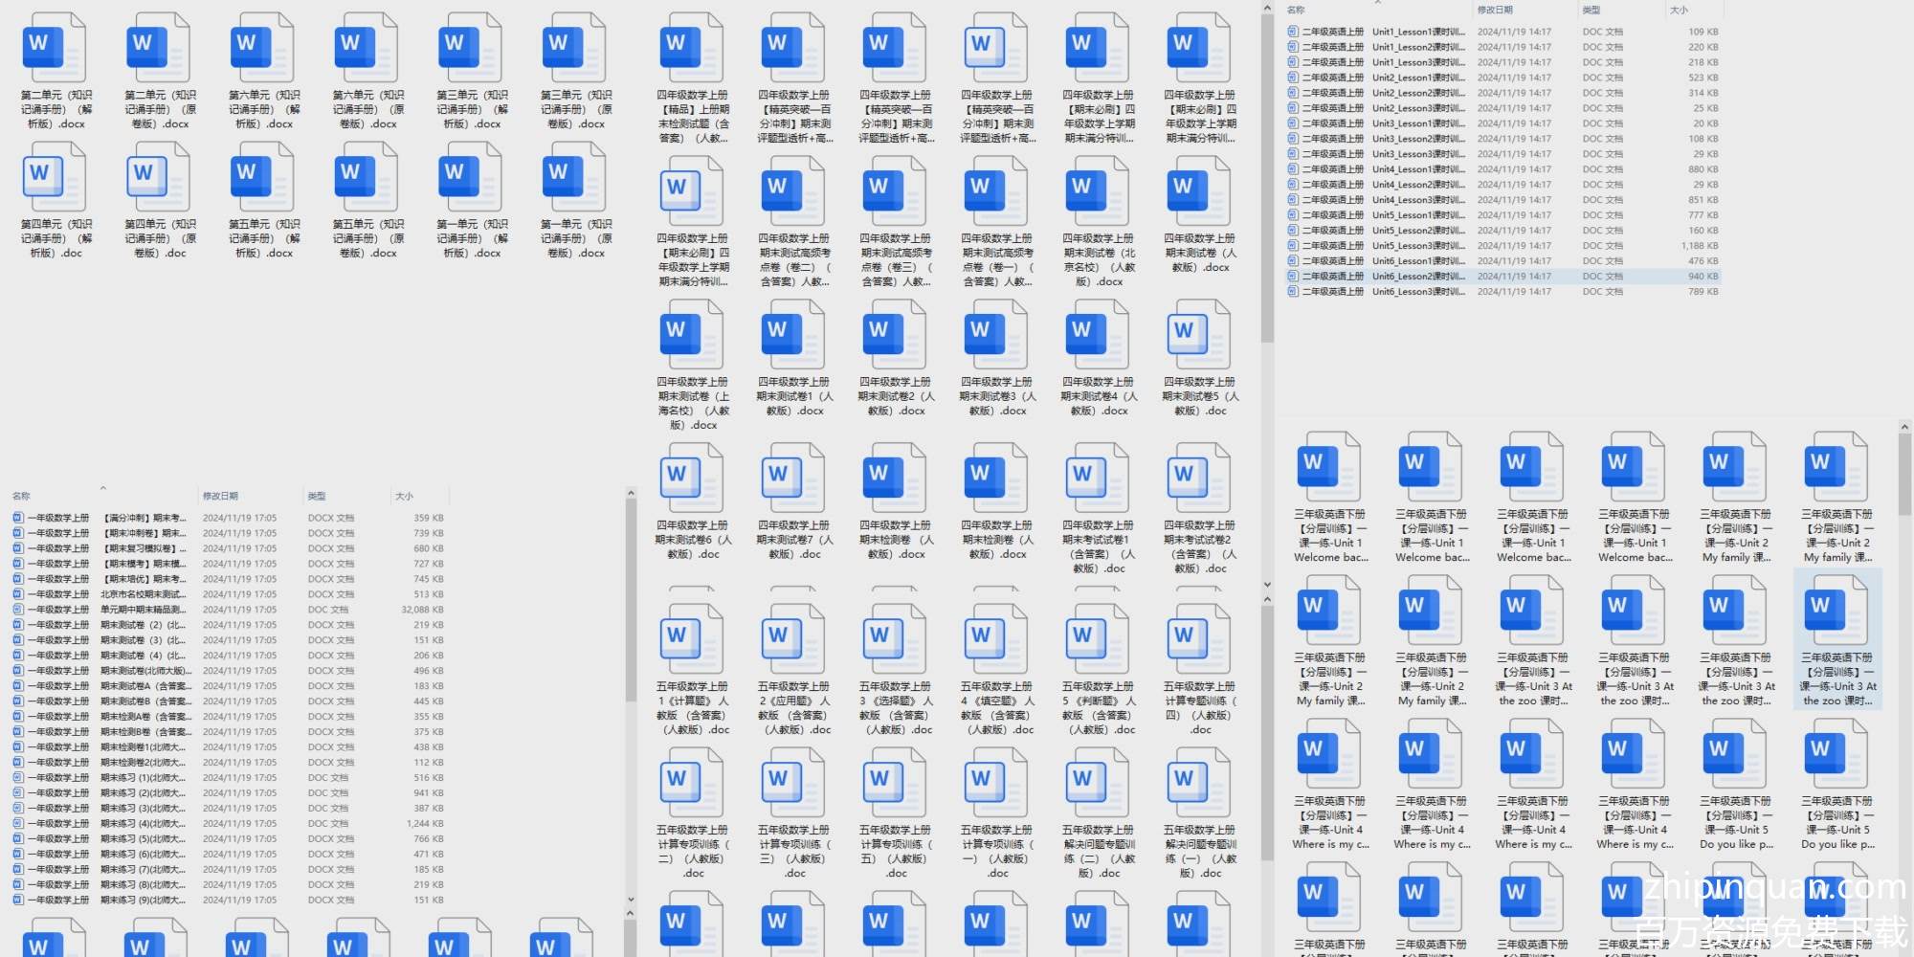Select 第一单元 知识记诵手册 原卷版 docx icon
The width and height of the screenshot is (1914, 957).
click(x=575, y=177)
